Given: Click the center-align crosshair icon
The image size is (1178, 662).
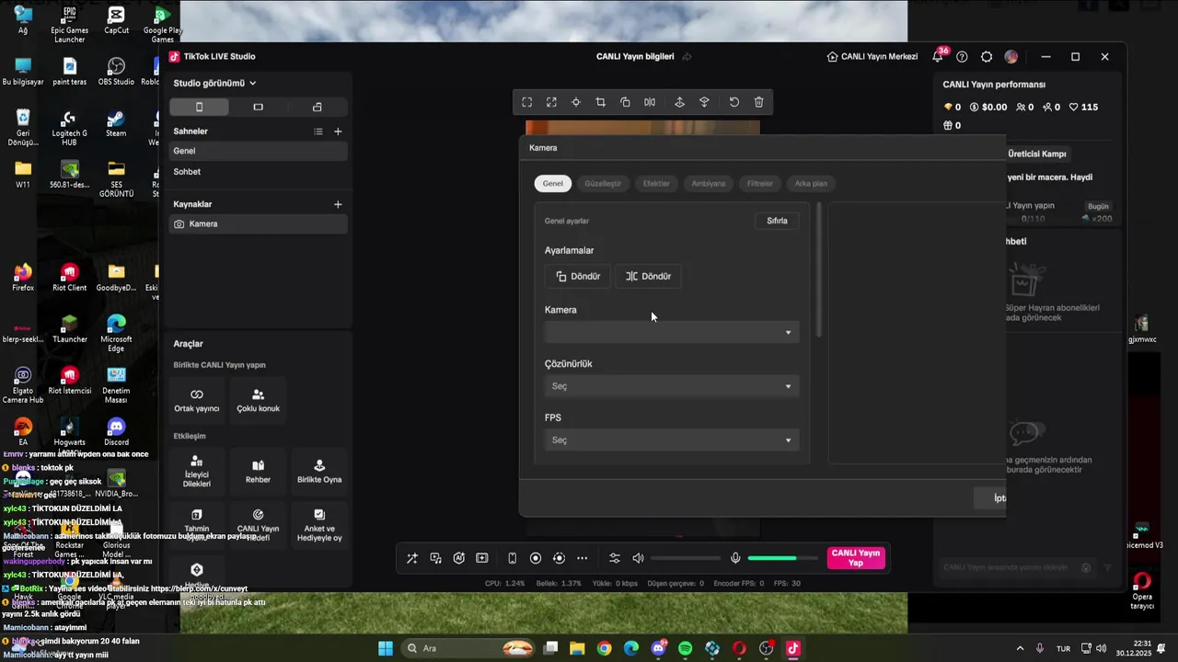Looking at the screenshot, I should (576, 102).
